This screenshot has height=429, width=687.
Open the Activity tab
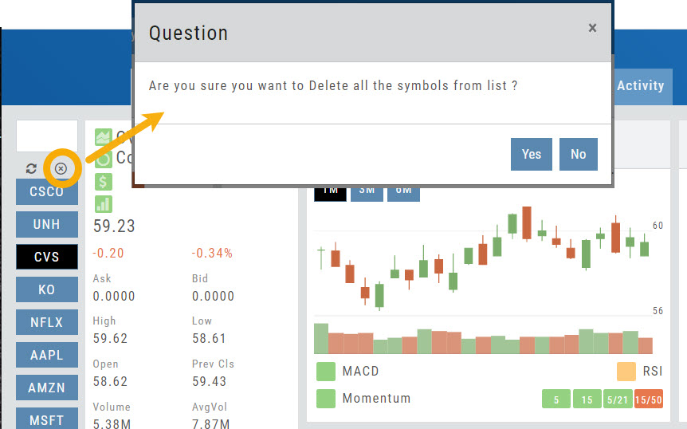click(640, 86)
